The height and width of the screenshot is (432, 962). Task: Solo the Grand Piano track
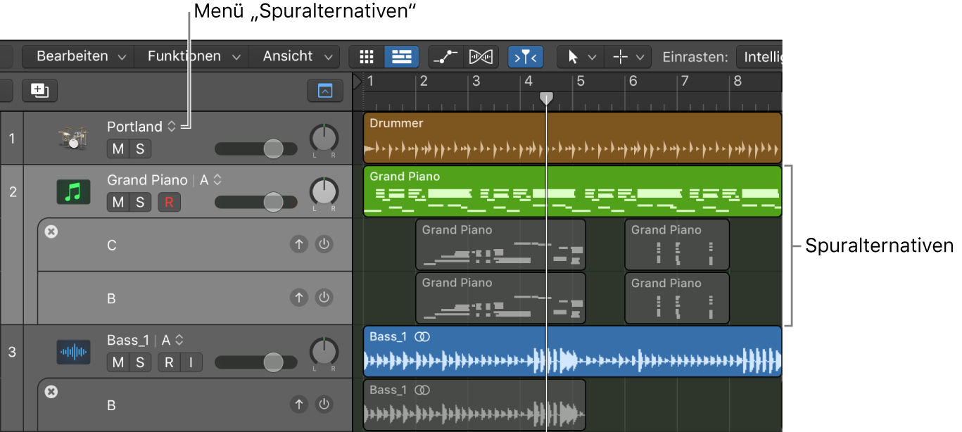[x=140, y=203]
